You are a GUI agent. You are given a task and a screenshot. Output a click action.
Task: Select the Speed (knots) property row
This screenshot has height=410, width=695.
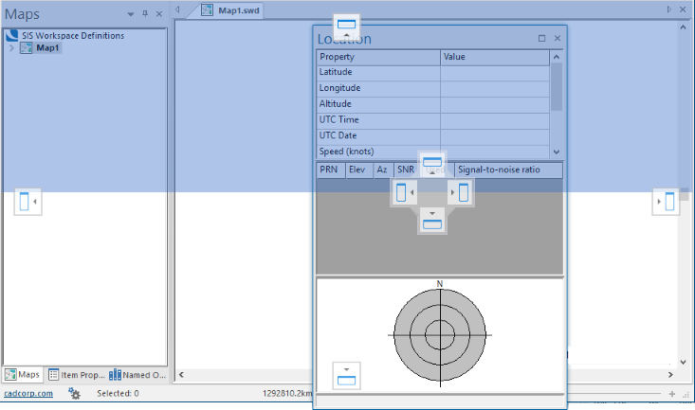(x=432, y=152)
